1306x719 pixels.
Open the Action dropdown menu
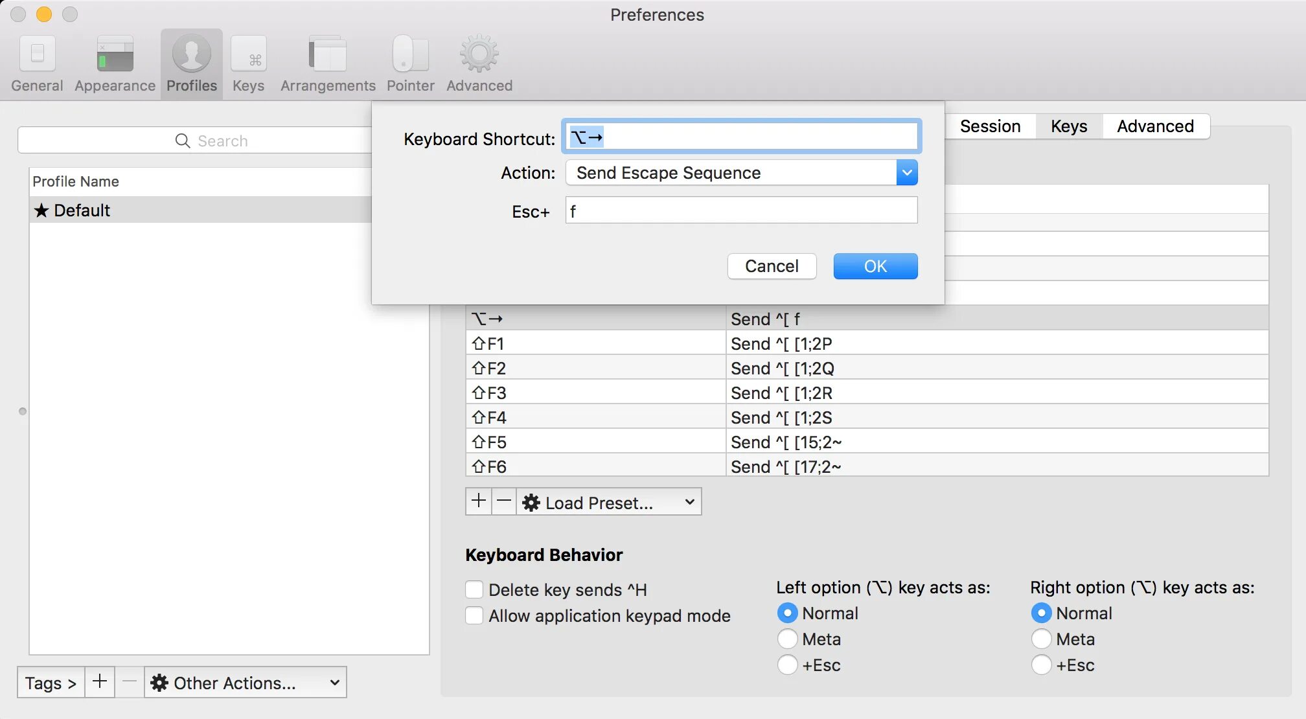(742, 173)
